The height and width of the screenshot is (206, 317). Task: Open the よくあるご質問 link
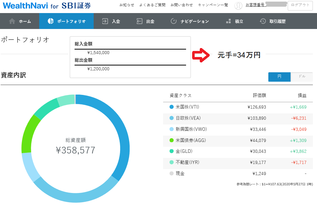(x=152, y=5)
